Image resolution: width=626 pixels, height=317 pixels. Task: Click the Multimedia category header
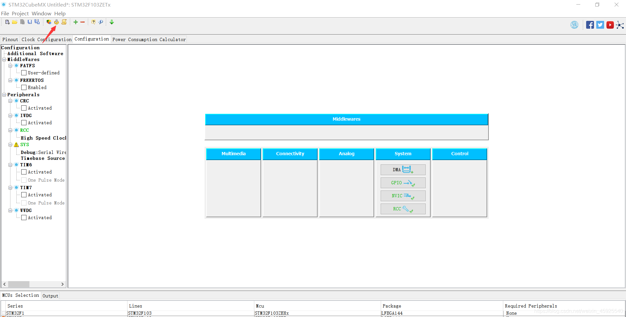[234, 154]
